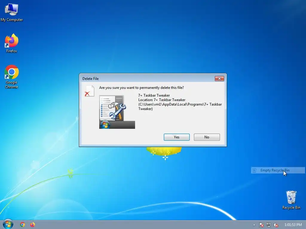The height and width of the screenshot is (229, 306).
Task: Launch Chrome from the taskbar
Action: point(22,225)
